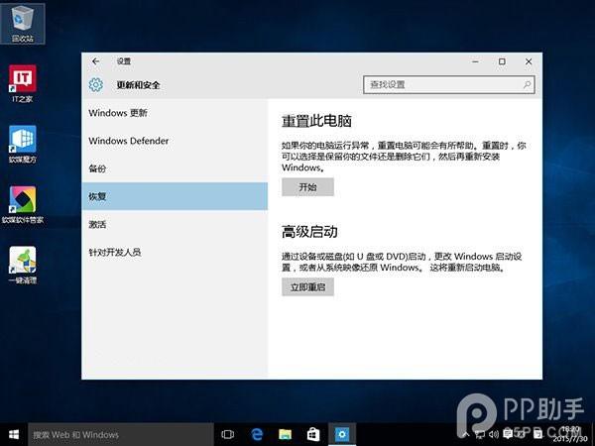Select the Settings app taskbar button
Viewport: 595px width, 446px height.
[x=342, y=434]
